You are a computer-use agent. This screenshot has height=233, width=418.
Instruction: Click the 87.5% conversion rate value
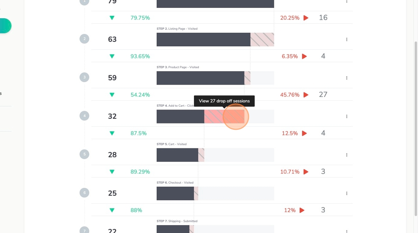(x=138, y=133)
